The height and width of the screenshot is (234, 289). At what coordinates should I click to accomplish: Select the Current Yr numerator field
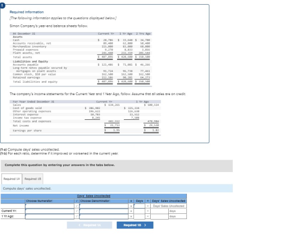[50, 211]
